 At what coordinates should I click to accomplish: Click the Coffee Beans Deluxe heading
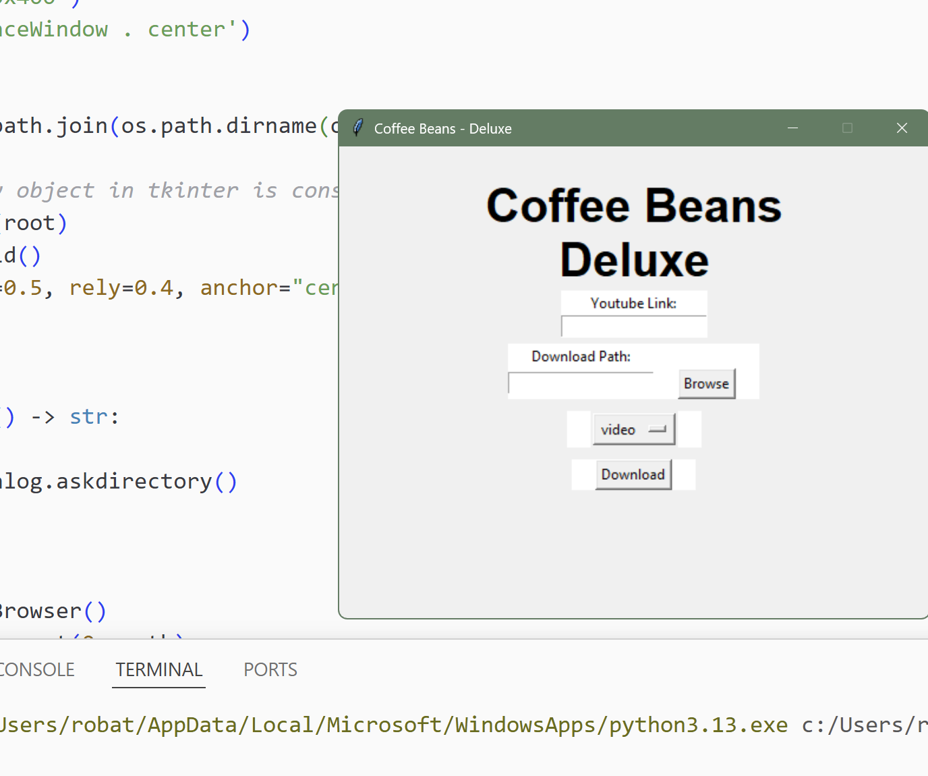[633, 233]
